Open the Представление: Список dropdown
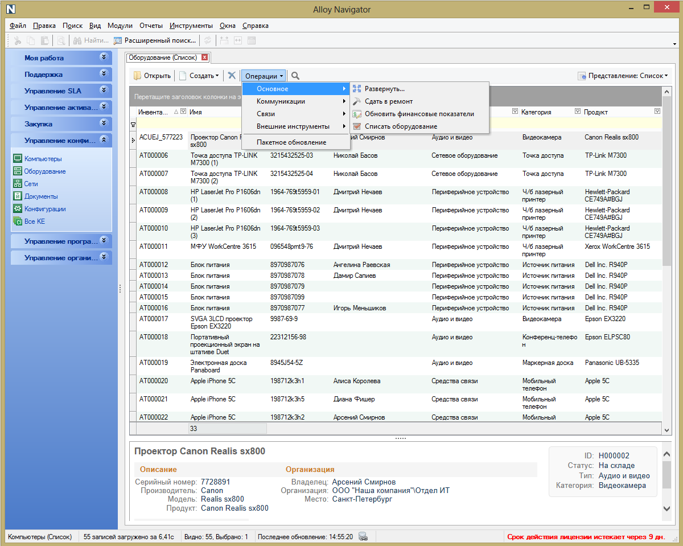Viewport: 683px width, 546px height. pos(623,76)
